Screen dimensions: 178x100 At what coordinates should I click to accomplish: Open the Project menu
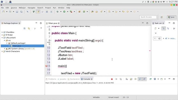click(48, 8)
